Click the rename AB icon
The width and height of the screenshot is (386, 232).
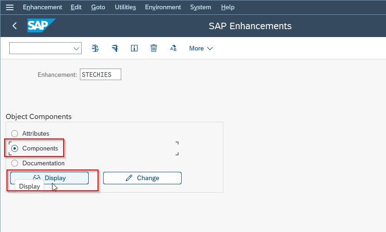[173, 48]
